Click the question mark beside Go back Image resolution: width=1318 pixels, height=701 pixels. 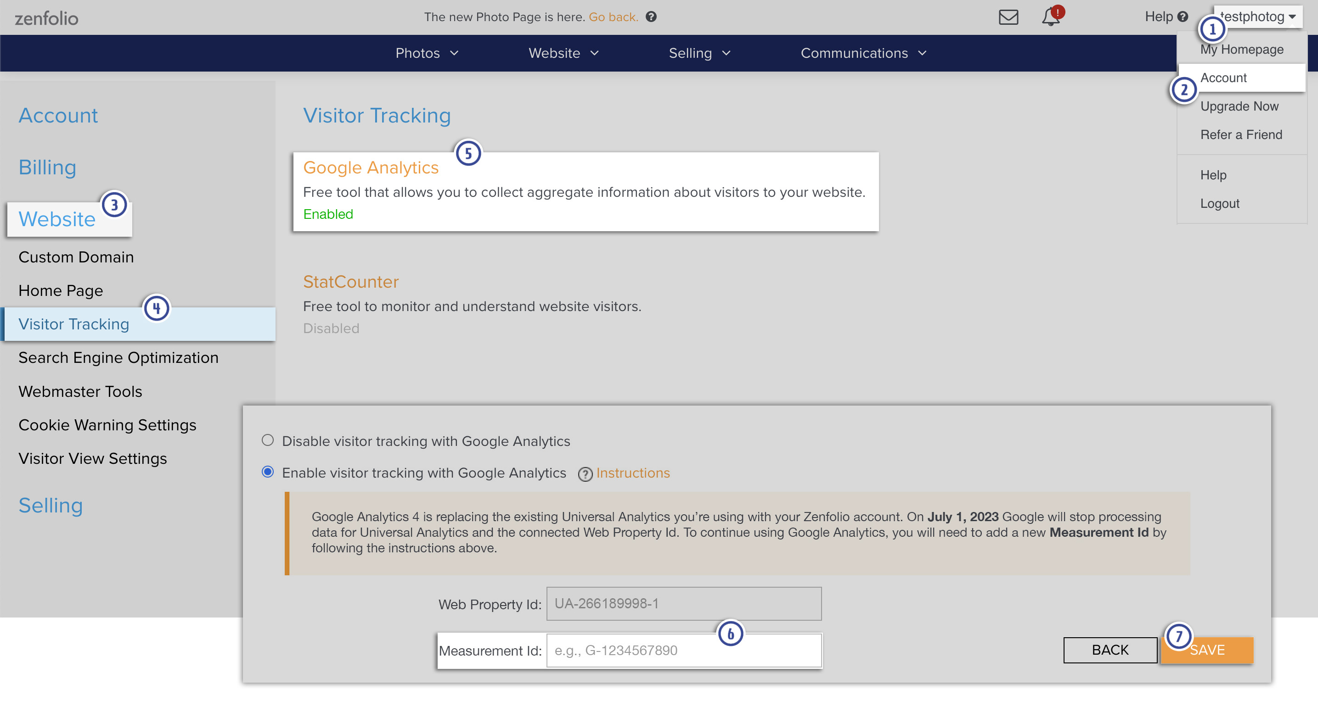coord(651,17)
